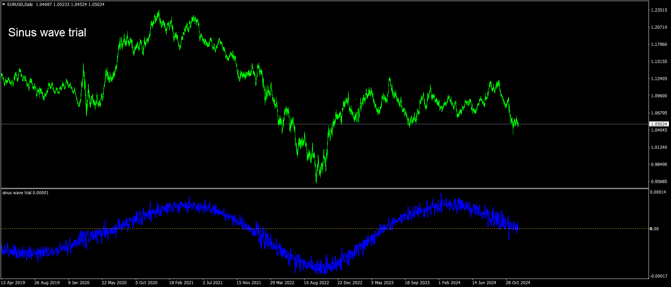Click the 0.98490 price axis label
671x287 pixels.
659,164
